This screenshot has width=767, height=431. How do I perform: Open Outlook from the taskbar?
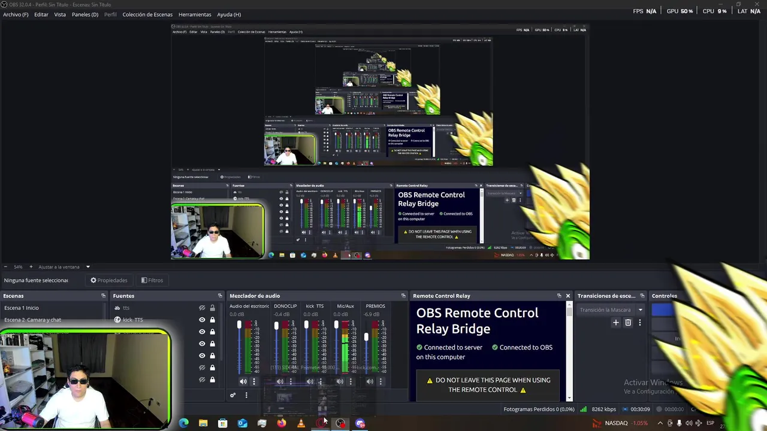(242, 423)
